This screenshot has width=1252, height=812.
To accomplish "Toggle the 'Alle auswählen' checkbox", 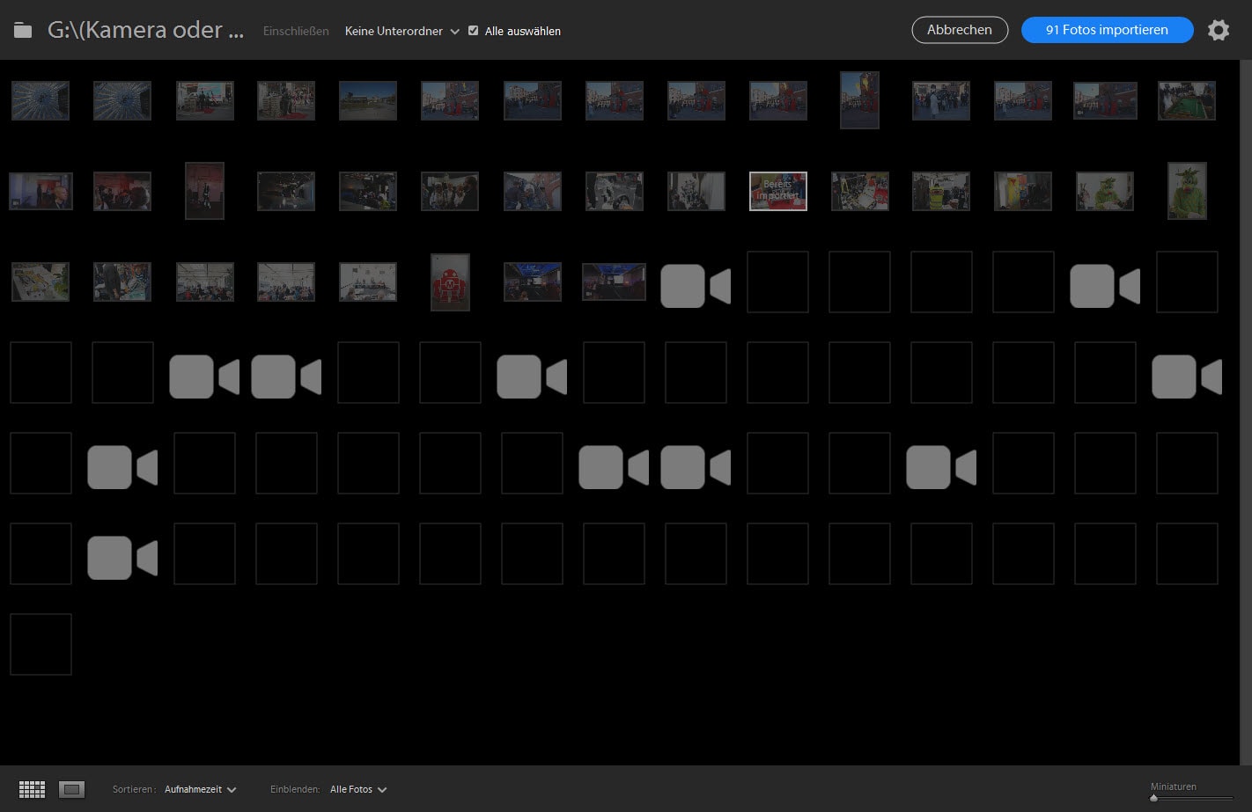I will [x=474, y=31].
